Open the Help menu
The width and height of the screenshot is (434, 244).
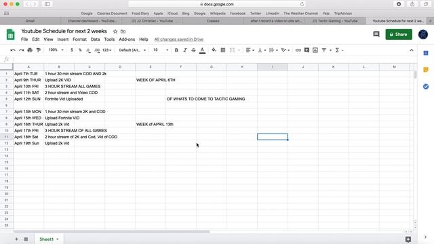143,39
